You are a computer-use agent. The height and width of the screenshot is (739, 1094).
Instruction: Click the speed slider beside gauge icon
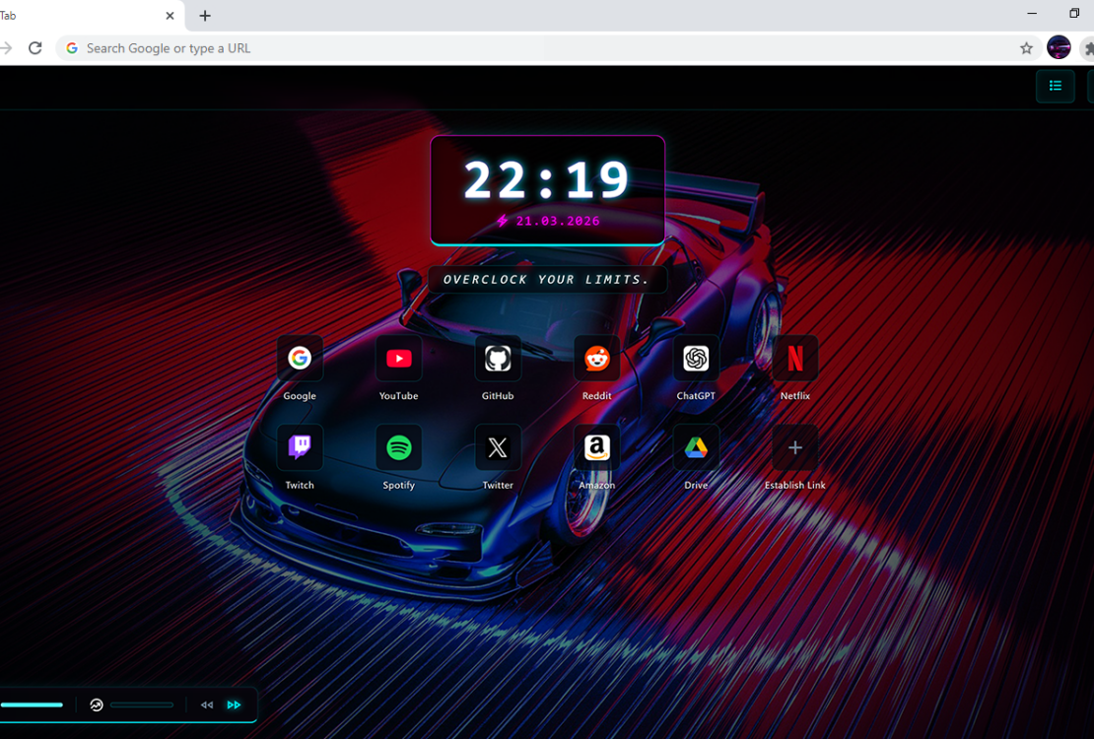[142, 705]
